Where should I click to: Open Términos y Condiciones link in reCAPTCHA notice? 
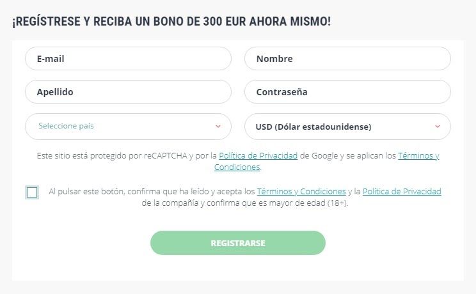click(418, 155)
